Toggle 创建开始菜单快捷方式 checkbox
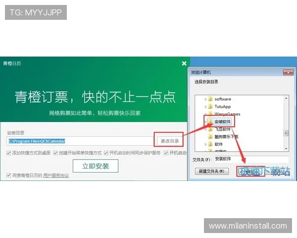 point(55,153)
